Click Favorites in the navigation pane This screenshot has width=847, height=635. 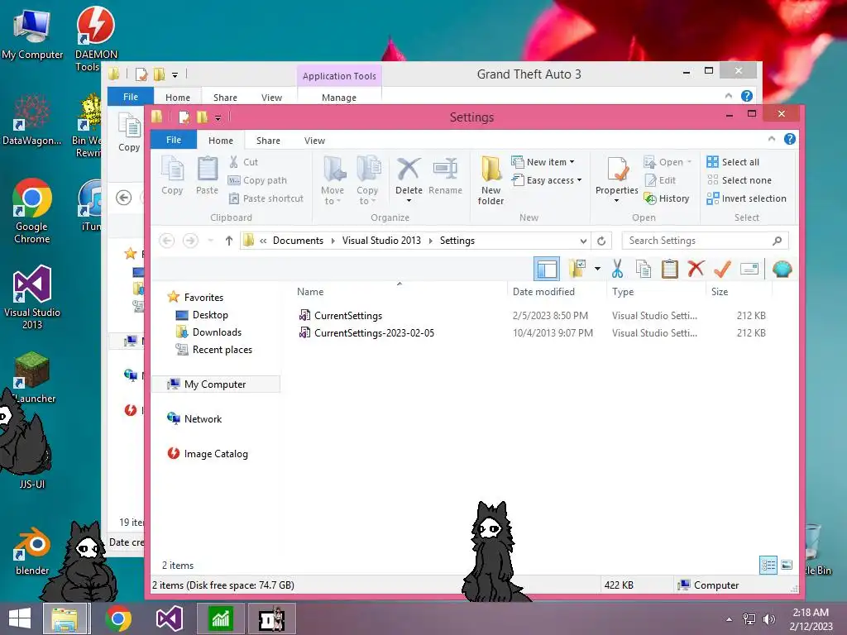click(203, 298)
